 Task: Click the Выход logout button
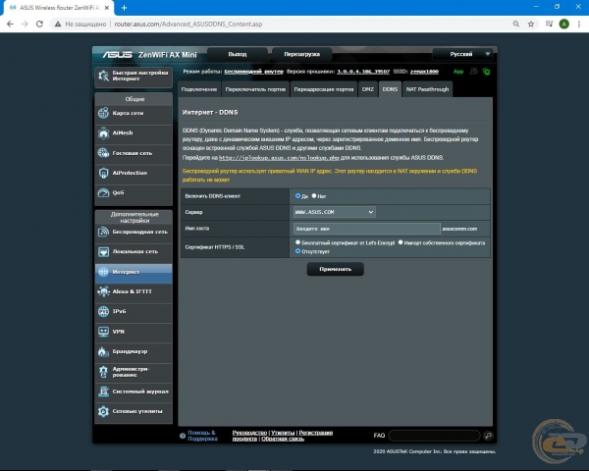238,54
